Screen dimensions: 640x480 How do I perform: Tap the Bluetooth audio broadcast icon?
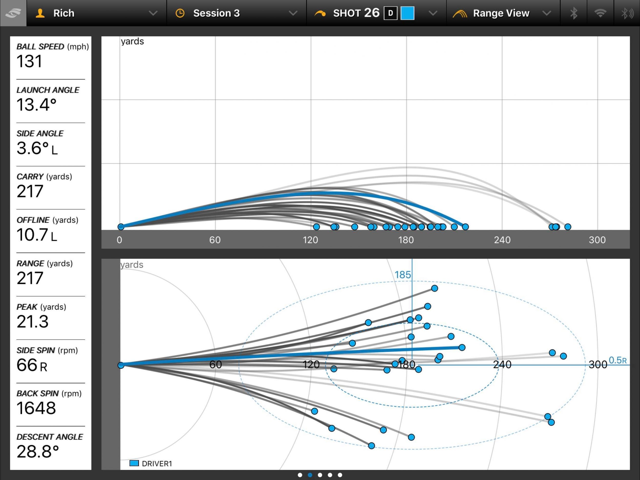[x=627, y=13]
